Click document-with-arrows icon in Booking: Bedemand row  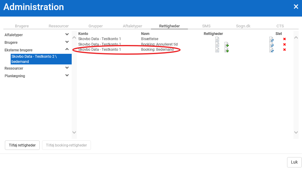coord(271,50)
